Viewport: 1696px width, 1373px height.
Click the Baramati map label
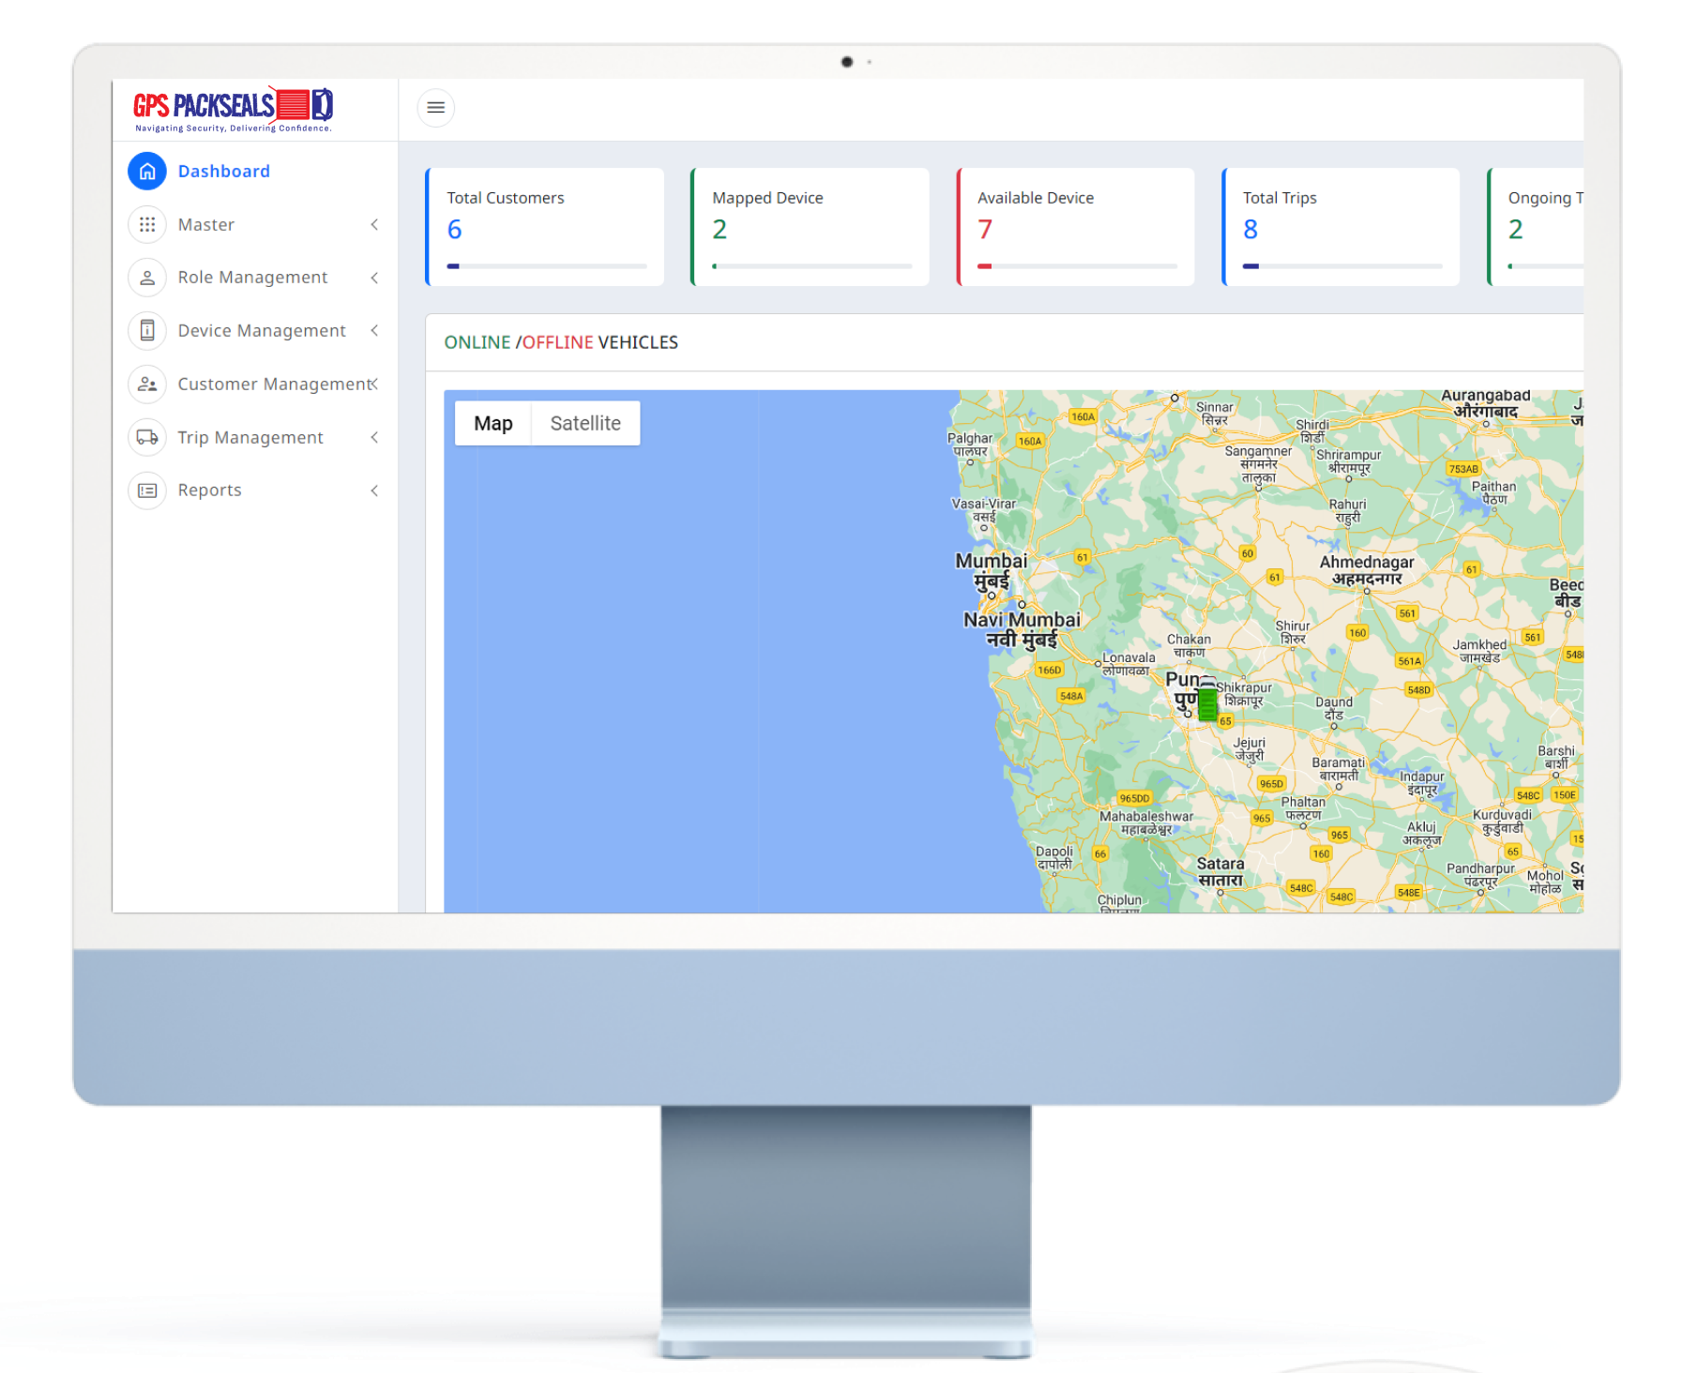point(1339,769)
